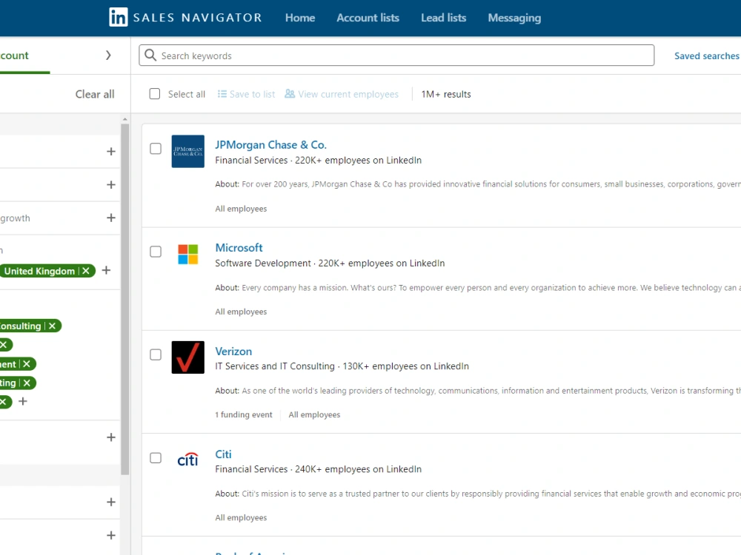Open Saved searches
Viewport: 741px width, 555px height.
[x=706, y=55]
